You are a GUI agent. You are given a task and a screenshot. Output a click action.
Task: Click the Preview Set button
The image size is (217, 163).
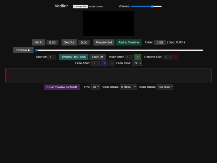104,42
